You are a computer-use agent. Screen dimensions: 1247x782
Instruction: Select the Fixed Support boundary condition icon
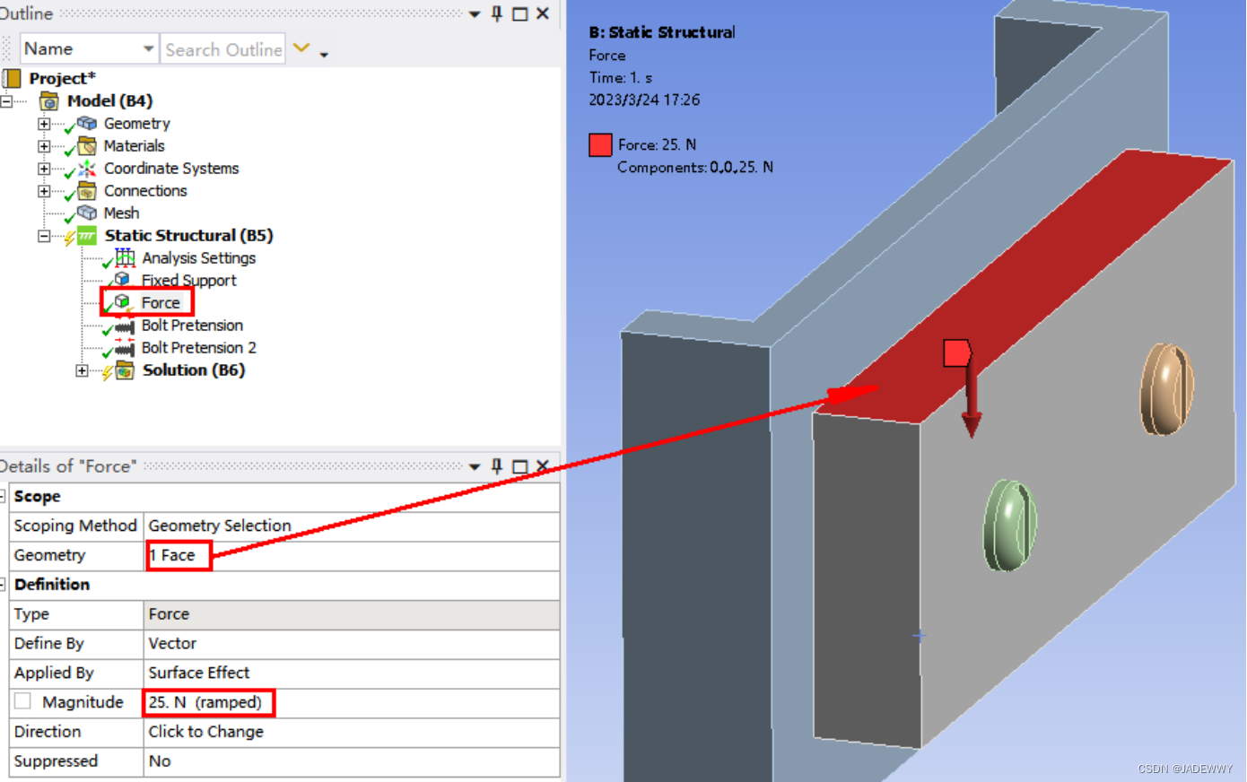(x=122, y=280)
